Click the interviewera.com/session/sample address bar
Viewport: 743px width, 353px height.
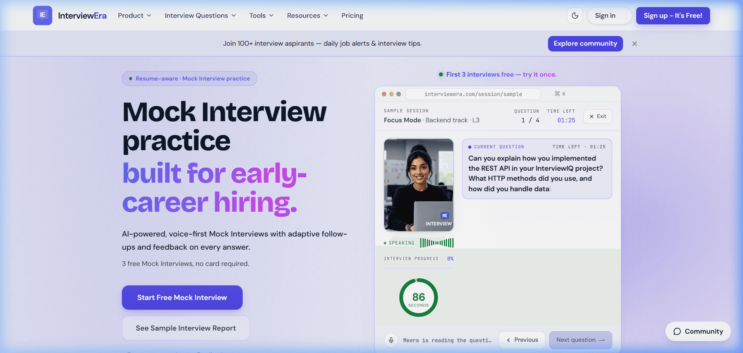[x=473, y=94]
